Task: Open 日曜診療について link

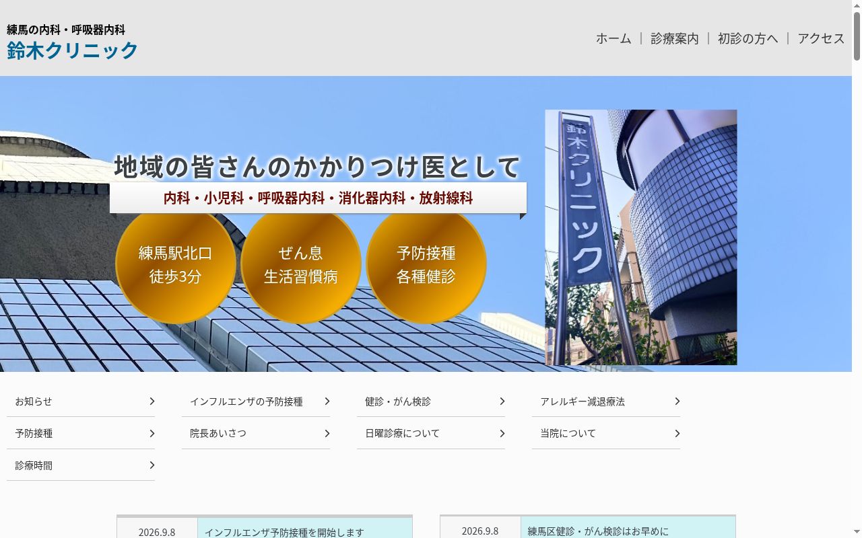Action: tap(431, 434)
